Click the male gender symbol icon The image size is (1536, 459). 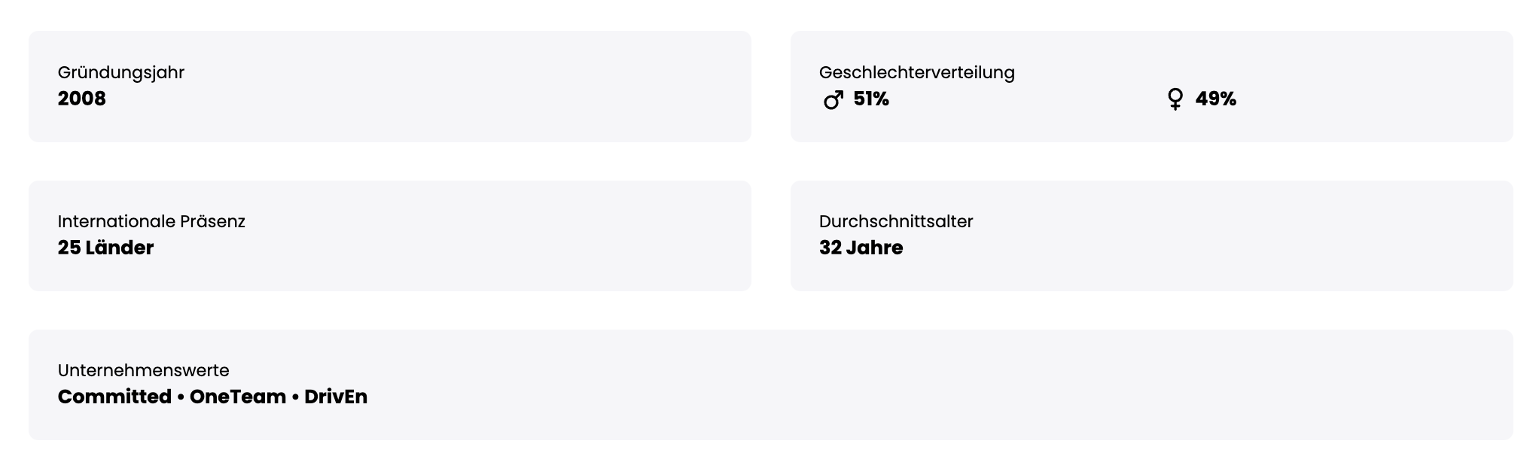(833, 99)
